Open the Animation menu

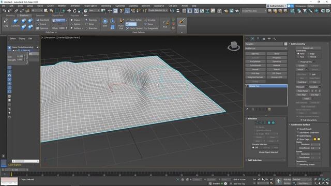(x=75, y=6)
